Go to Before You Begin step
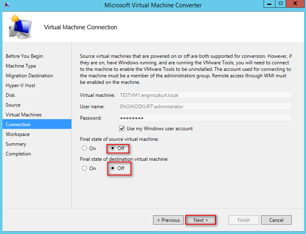This screenshot has width=306, height=234. pos(24,56)
